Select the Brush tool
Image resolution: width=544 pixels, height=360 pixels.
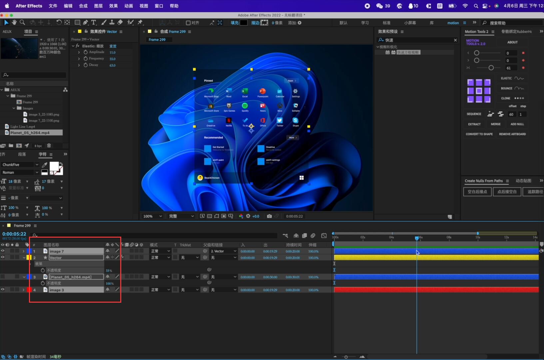pyautogui.click(x=104, y=22)
